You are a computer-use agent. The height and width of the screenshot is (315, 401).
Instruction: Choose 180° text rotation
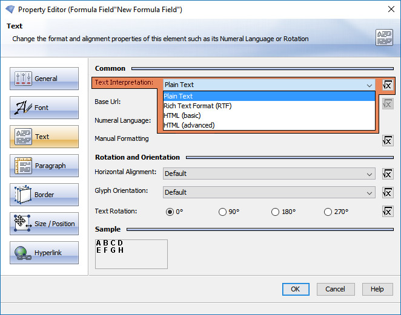[x=276, y=212]
